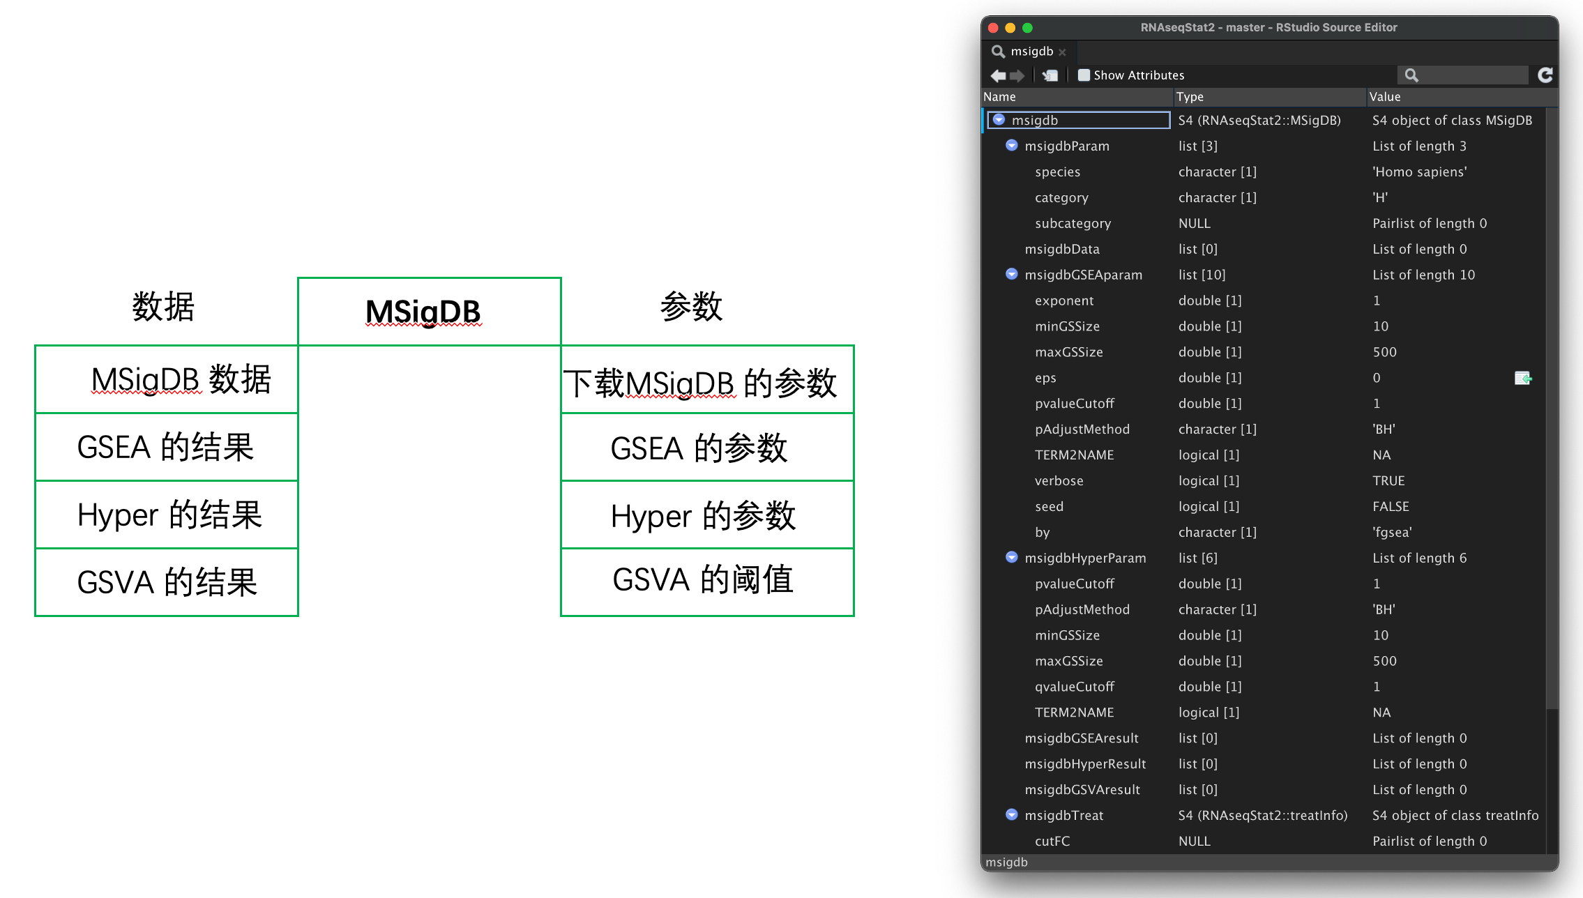Select the by row
Viewport: 1583px width, 898px height.
(1264, 532)
